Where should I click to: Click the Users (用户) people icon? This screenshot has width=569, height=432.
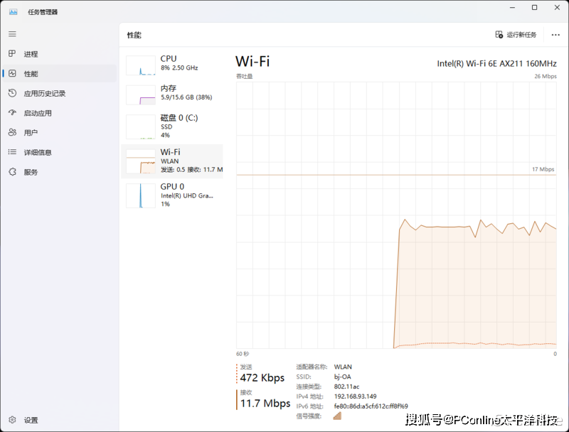click(12, 132)
